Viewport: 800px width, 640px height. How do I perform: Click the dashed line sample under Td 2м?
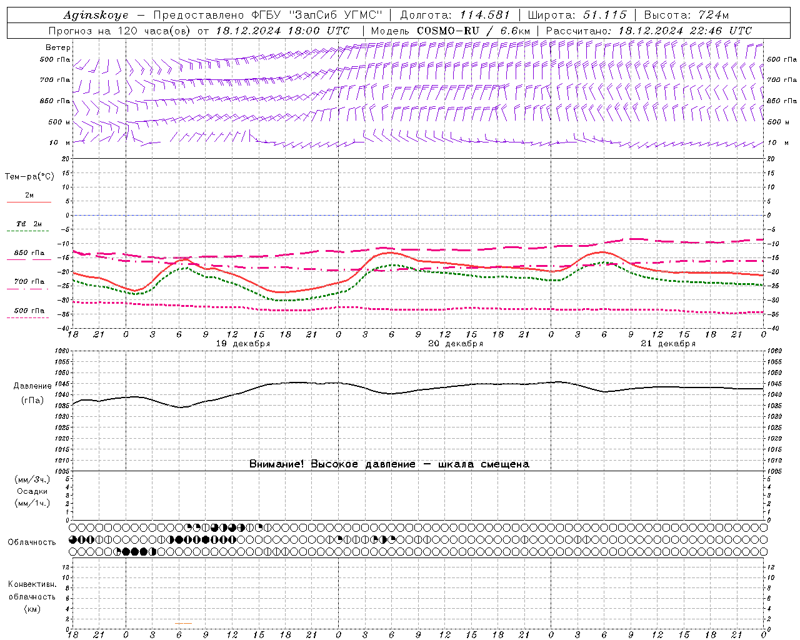click(29, 231)
